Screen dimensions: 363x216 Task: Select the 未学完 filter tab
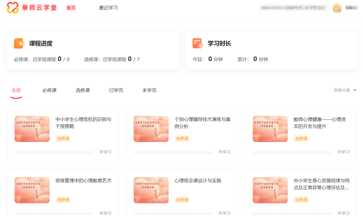click(149, 90)
